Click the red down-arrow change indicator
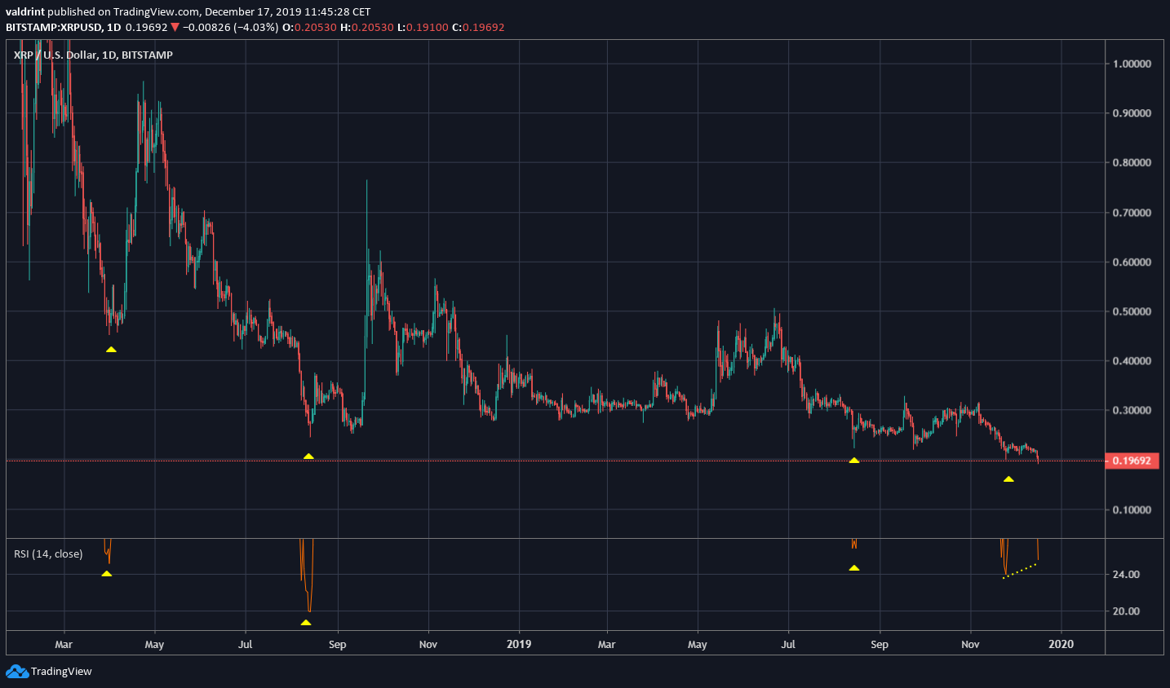Image resolution: width=1170 pixels, height=688 pixels. pyautogui.click(x=175, y=26)
